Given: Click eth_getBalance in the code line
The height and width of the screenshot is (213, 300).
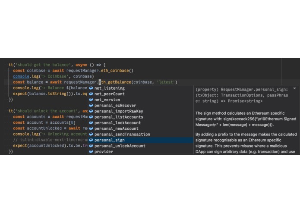Looking at the screenshot, I should (x=115, y=82).
